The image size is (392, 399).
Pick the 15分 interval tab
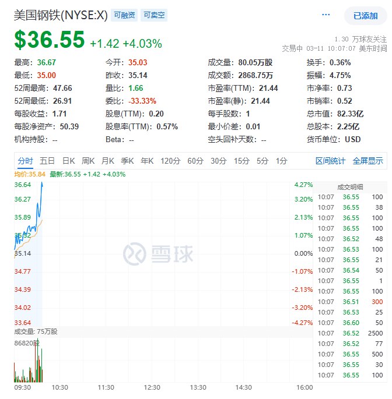[x=242, y=161]
